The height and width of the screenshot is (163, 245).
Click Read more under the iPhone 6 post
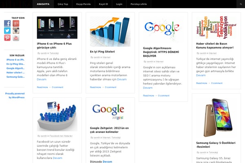pos(42,87)
